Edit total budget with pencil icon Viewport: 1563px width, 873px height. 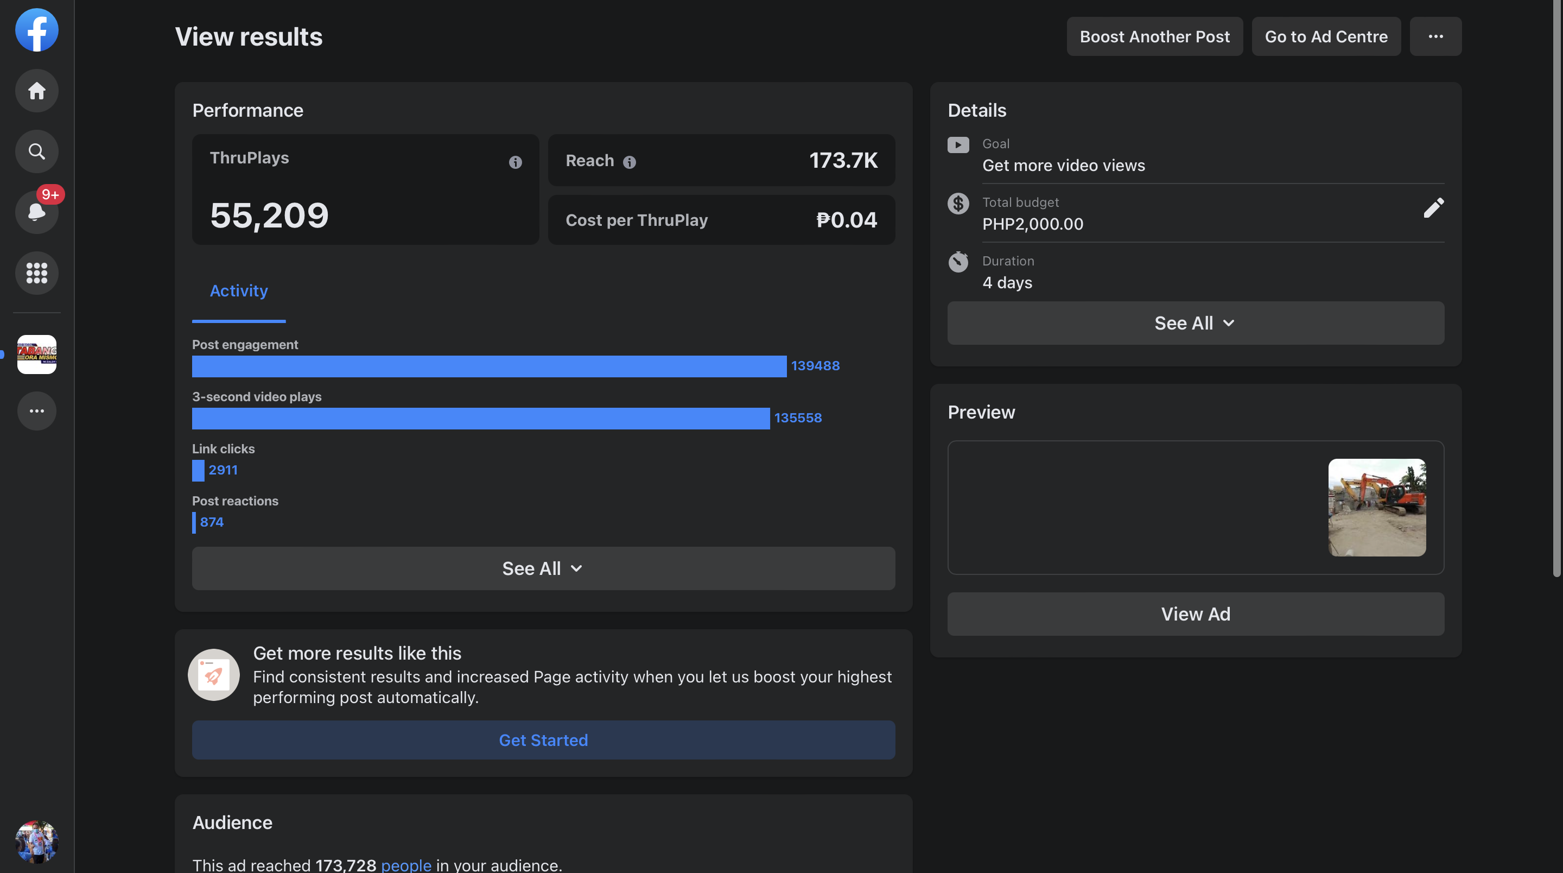pos(1433,207)
